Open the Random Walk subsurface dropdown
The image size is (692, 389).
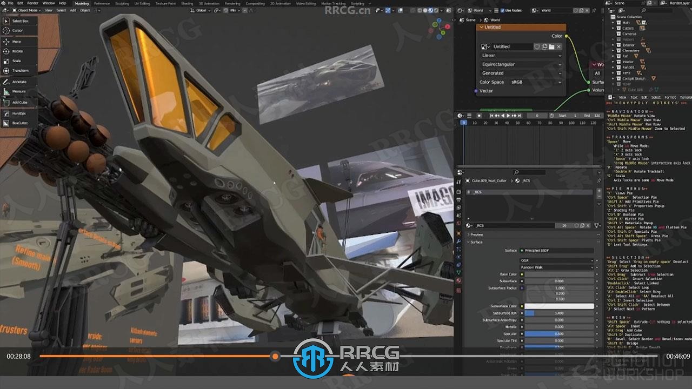click(x=557, y=267)
